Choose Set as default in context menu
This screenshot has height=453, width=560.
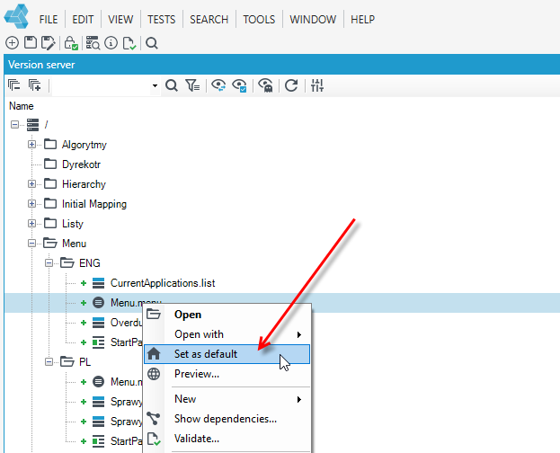click(x=227, y=354)
